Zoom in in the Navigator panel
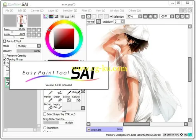The width and height of the screenshot is (196, 140). [34, 30]
